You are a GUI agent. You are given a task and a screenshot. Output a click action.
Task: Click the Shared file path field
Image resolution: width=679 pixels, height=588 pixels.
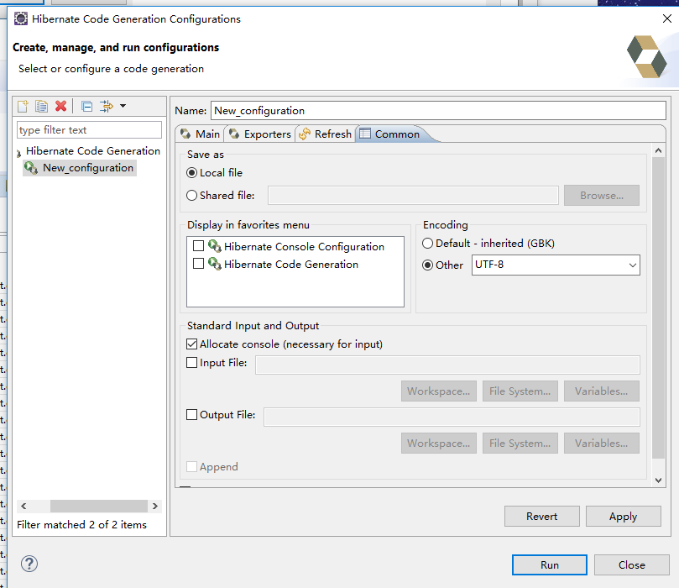(413, 196)
